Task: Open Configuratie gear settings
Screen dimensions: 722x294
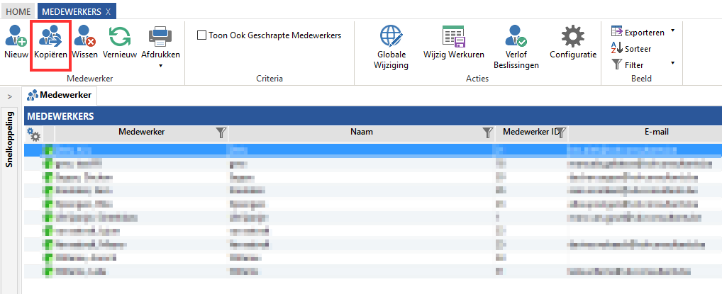Action: [x=573, y=36]
